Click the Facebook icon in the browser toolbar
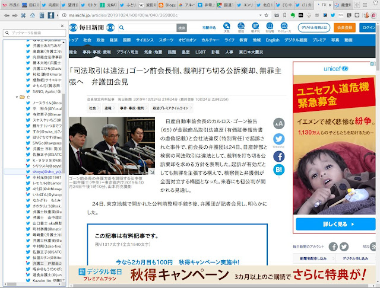Screen dimensions: 380x288 click(x=51, y=15)
